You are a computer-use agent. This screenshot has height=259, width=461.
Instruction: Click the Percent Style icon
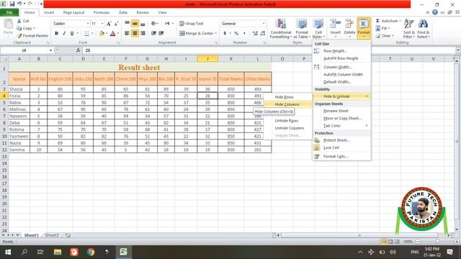(x=236, y=33)
